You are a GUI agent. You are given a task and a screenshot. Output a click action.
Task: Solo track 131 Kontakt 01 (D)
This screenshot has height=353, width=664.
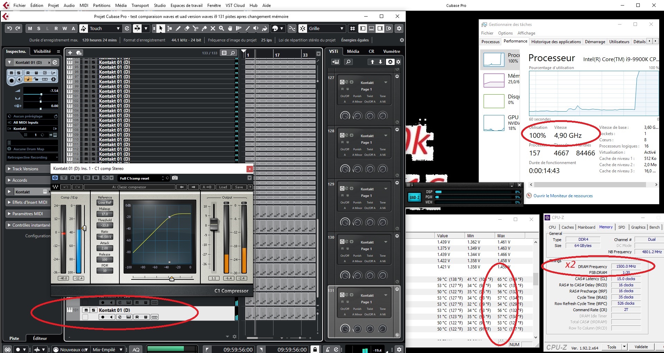coord(93,310)
